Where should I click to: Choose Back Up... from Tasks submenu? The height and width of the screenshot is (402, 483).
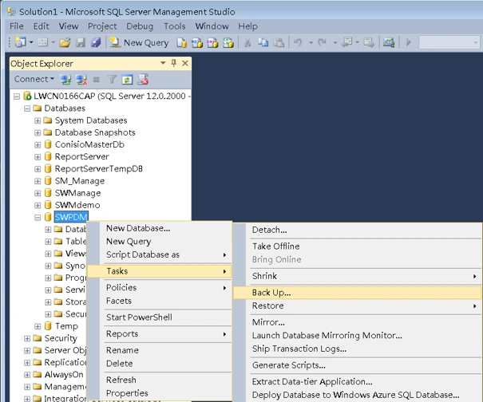click(x=357, y=293)
